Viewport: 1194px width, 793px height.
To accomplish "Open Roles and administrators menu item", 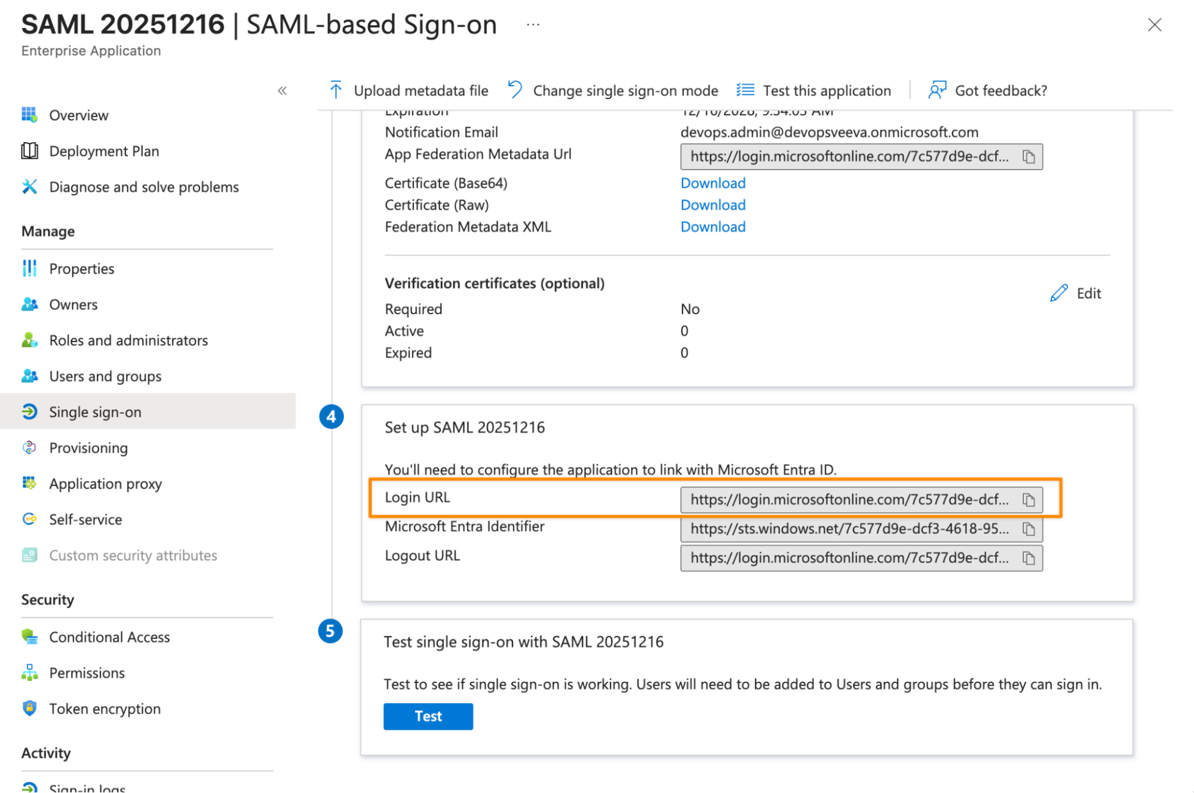I will (x=128, y=340).
